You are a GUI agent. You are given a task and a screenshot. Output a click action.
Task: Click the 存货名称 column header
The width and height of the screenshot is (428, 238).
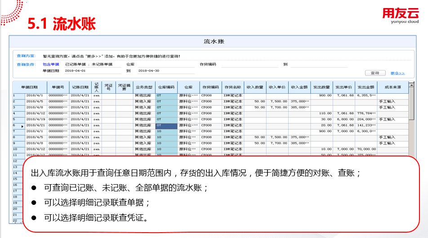point(233,87)
